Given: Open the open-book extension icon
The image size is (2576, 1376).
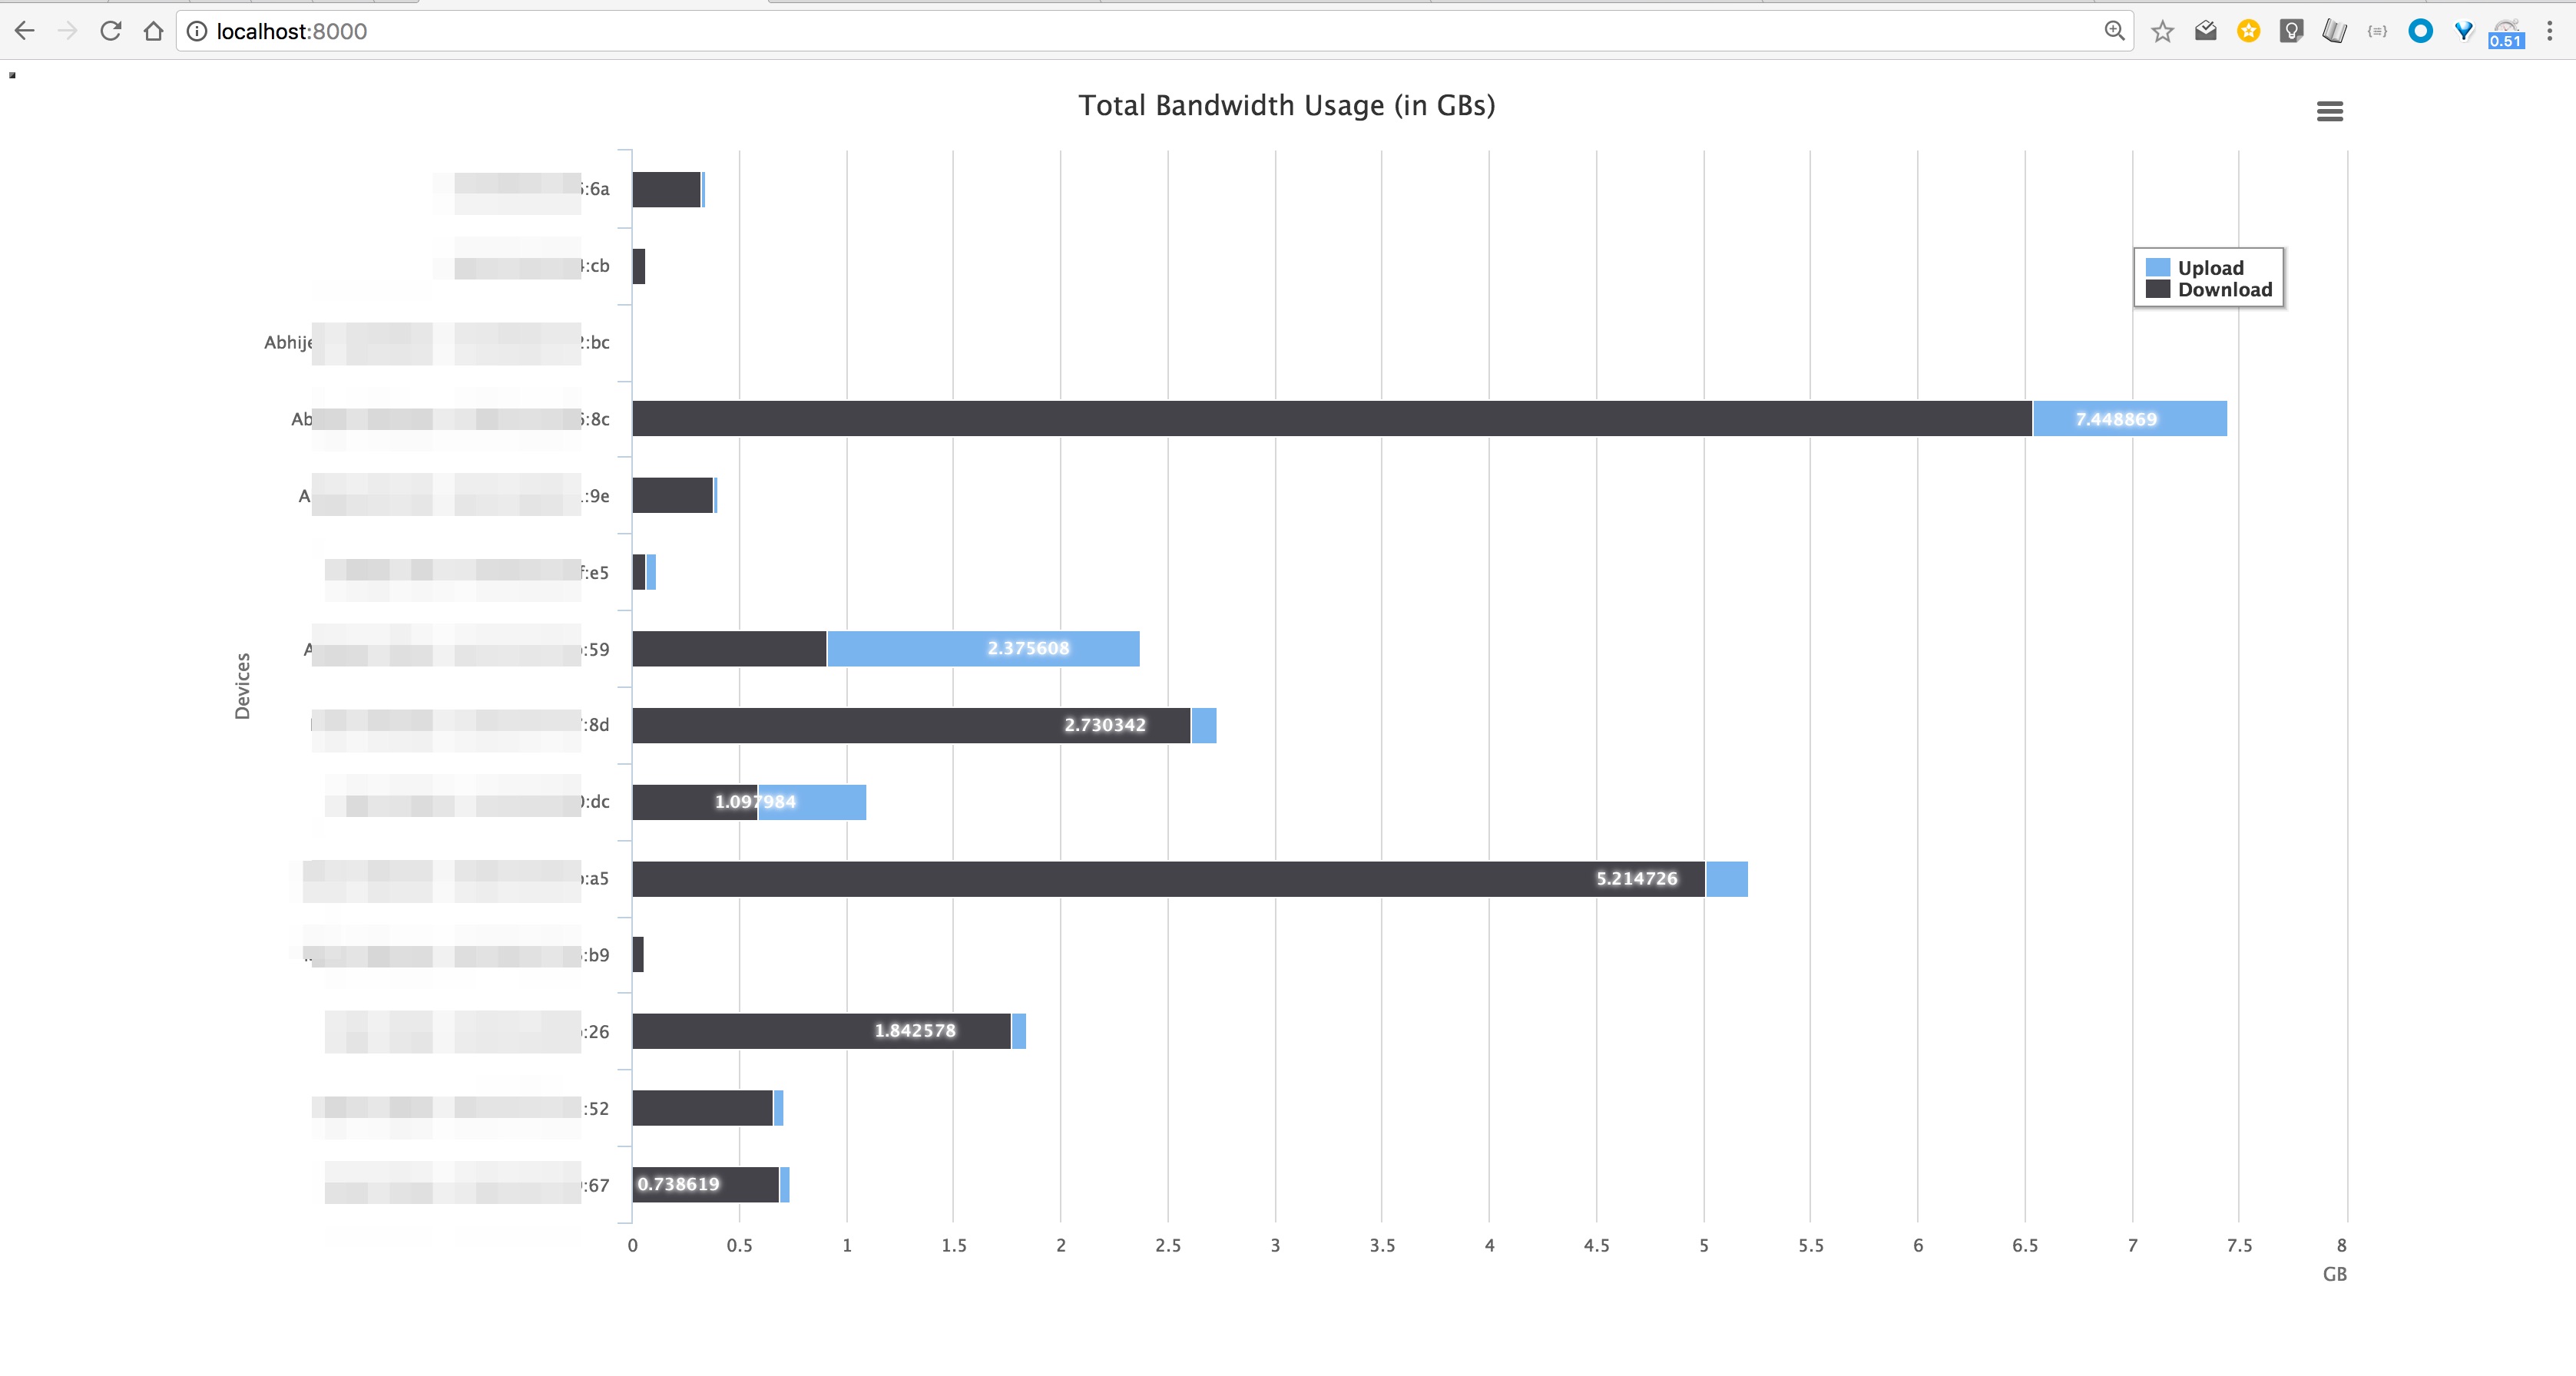Looking at the screenshot, I should (2334, 31).
